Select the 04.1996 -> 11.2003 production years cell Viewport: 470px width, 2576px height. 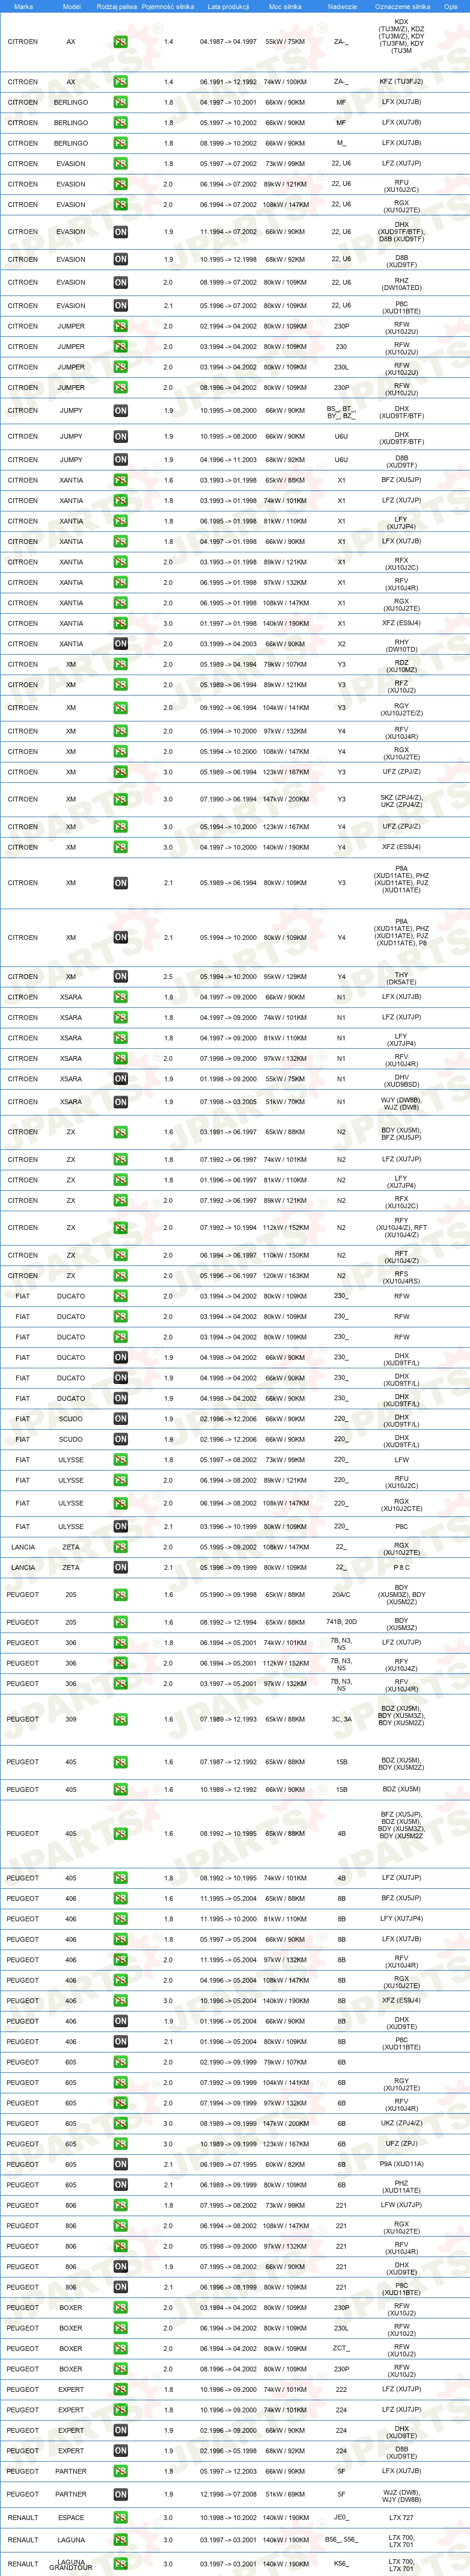(228, 460)
